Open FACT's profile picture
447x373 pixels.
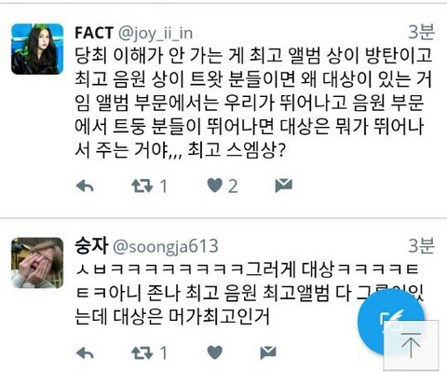(x=37, y=49)
